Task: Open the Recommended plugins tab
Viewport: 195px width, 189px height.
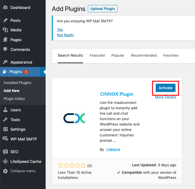Action: tap(143, 55)
